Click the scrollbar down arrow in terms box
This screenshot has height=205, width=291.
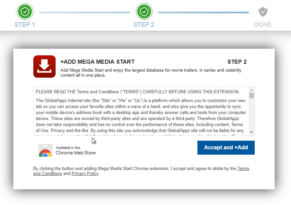(252, 132)
